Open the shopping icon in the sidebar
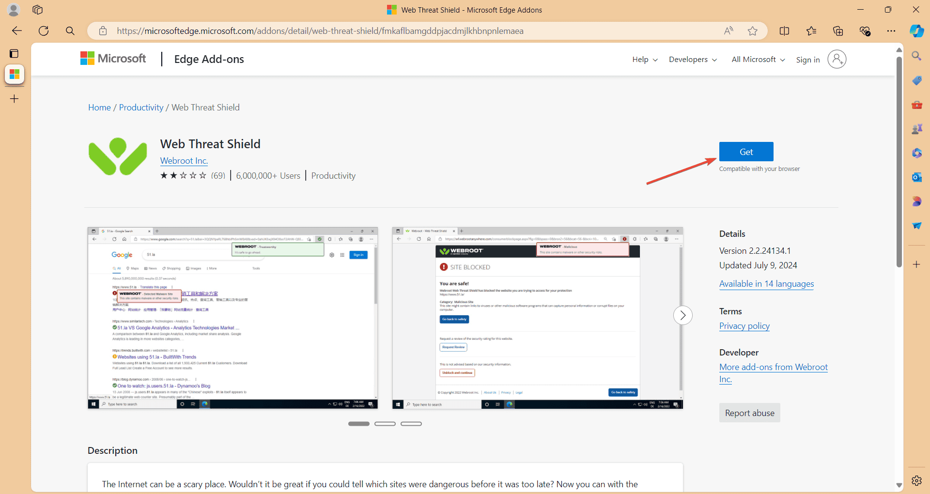The width and height of the screenshot is (930, 494). point(917,80)
